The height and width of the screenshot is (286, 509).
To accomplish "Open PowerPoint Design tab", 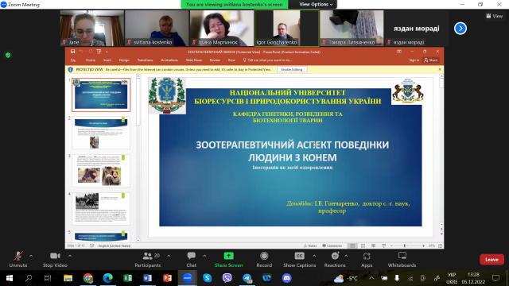I will pos(124,60).
